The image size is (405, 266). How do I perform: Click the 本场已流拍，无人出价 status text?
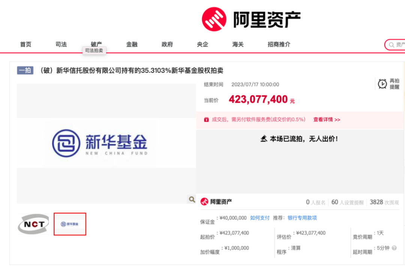[304, 139]
